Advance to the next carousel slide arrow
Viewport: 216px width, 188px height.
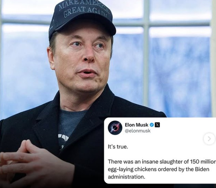tap(209, 139)
